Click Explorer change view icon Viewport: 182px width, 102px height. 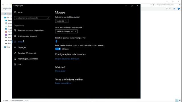tap(167, 9)
